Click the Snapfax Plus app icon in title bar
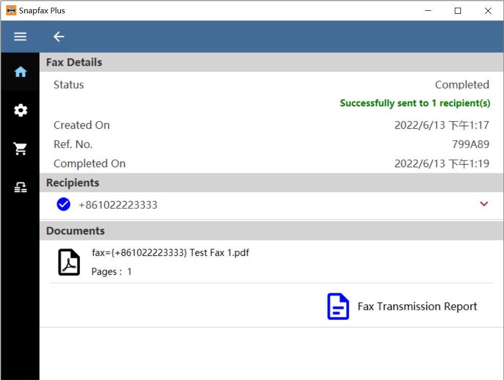Viewport: 504px width, 380px height. pyautogui.click(x=11, y=10)
